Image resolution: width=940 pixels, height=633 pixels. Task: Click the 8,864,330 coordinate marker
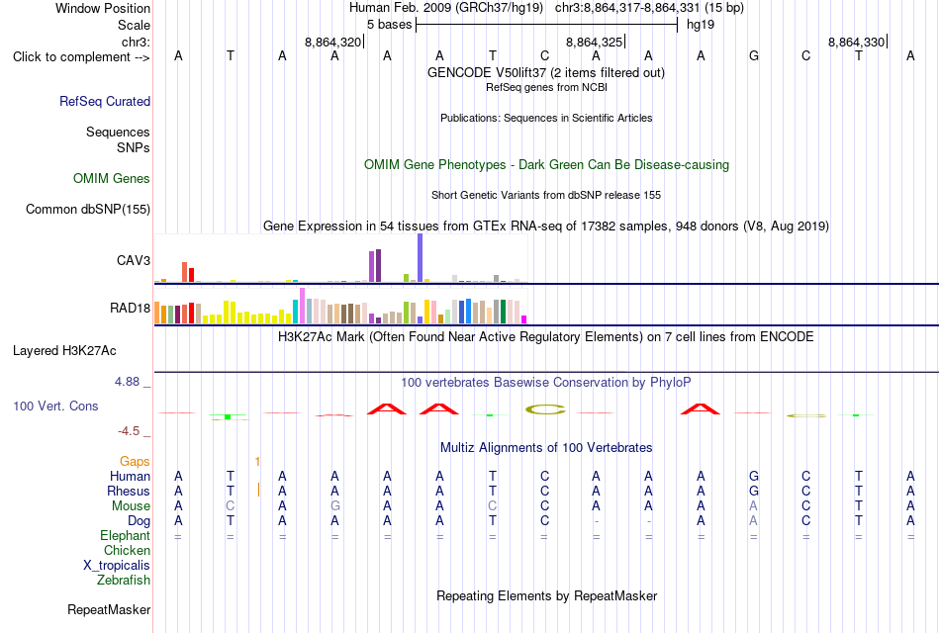pos(857,42)
